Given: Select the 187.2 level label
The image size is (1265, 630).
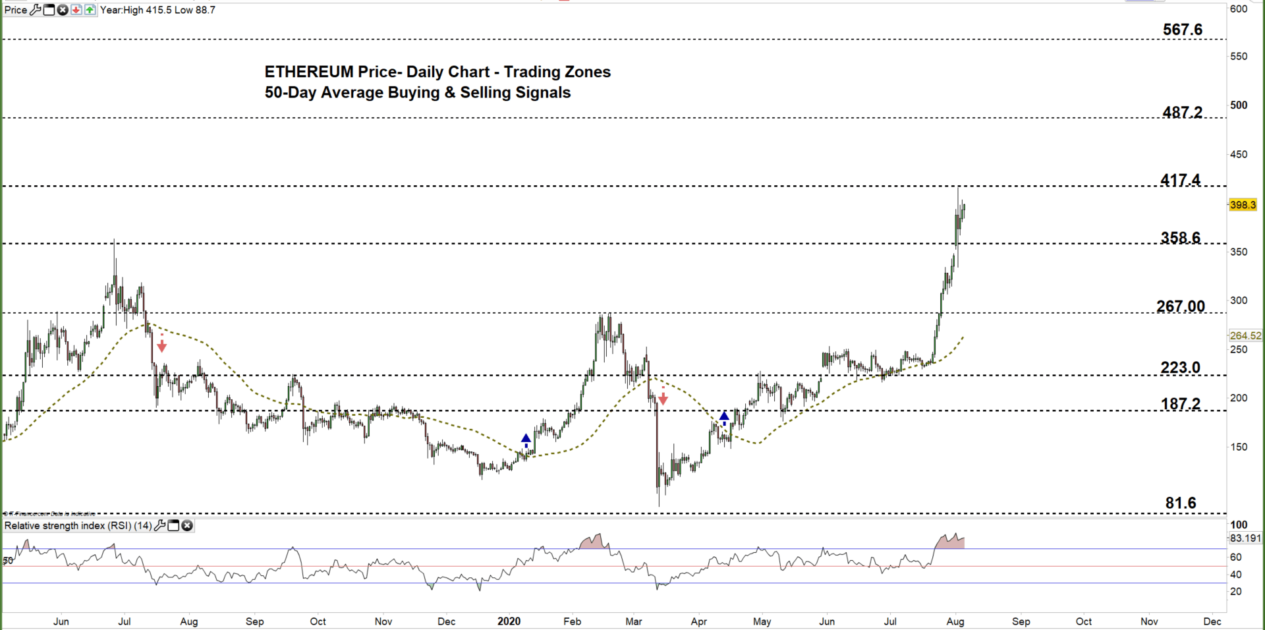Looking at the screenshot, I should [x=1181, y=404].
